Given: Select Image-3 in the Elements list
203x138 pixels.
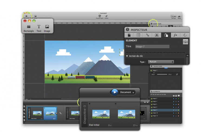Looking at the screenshot, I should [x=165, y=104].
